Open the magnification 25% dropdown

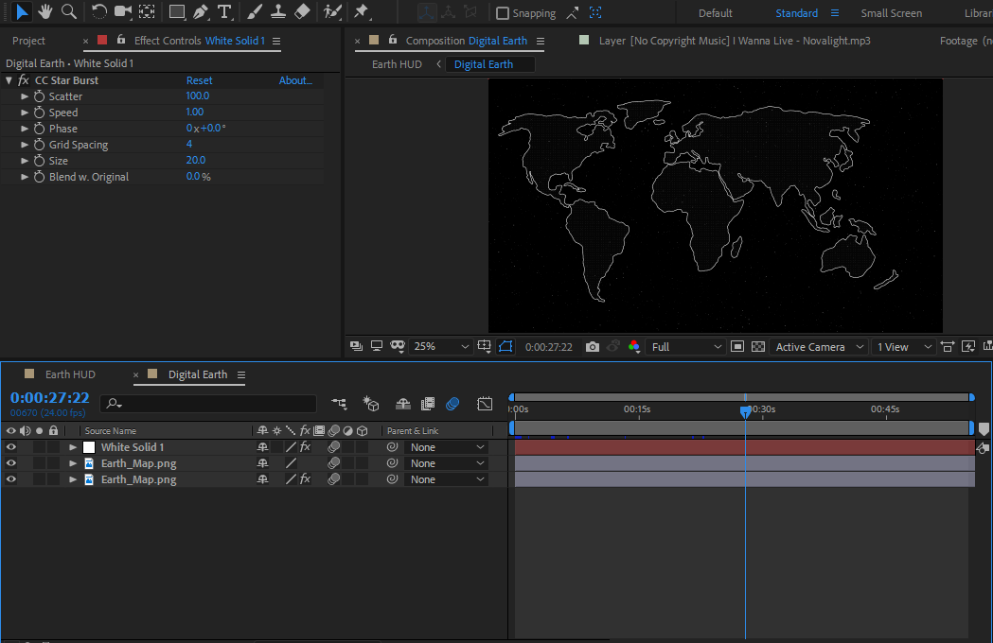click(x=441, y=347)
